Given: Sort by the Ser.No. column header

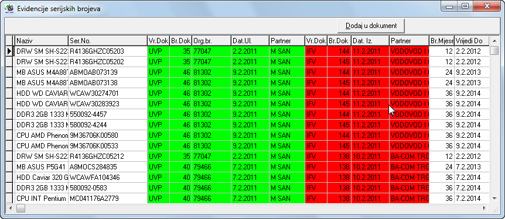Looking at the screenshot, I should coord(108,41).
